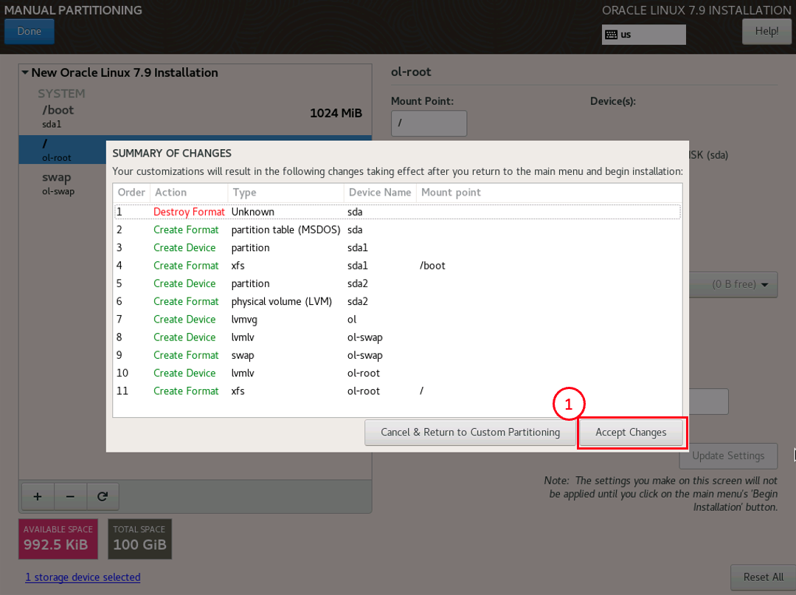Select row 1 Destroy Format Unknown sda
The width and height of the screenshot is (796, 595).
pos(398,212)
